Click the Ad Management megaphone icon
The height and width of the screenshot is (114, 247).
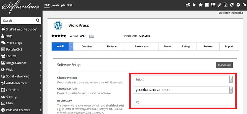3,83
